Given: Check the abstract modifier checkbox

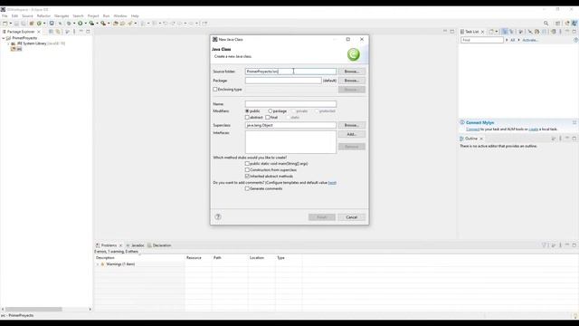Looking at the screenshot, I should point(247,117).
